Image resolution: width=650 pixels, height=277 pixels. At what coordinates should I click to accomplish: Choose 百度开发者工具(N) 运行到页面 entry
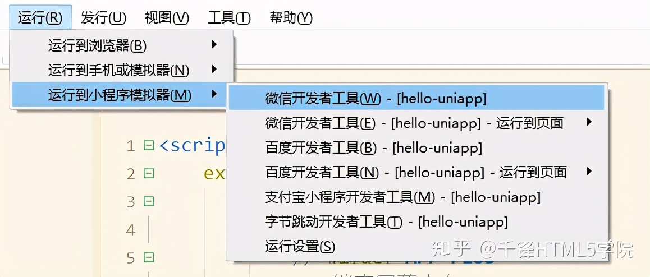point(416,172)
